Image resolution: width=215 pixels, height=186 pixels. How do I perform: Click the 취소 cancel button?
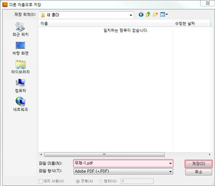[x=199, y=172]
